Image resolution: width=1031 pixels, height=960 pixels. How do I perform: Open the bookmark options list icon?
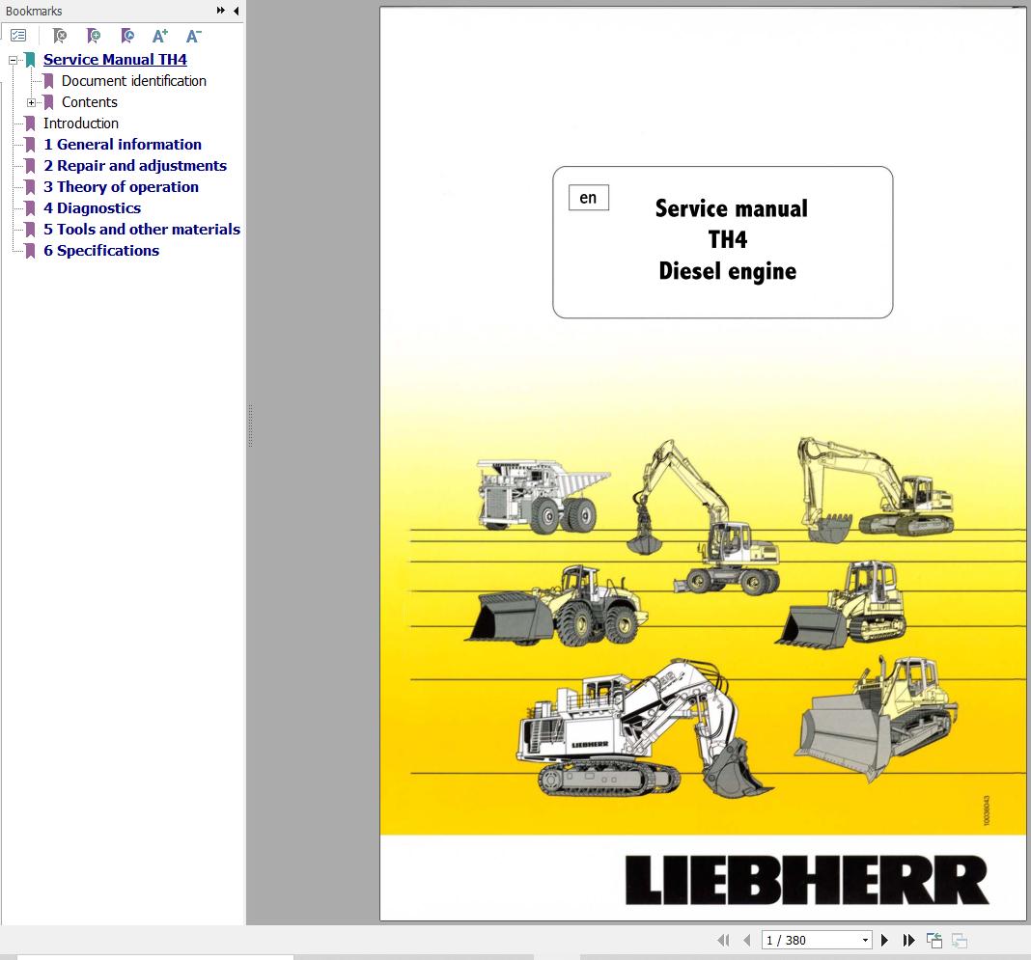pyautogui.click(x=18, y=36)
